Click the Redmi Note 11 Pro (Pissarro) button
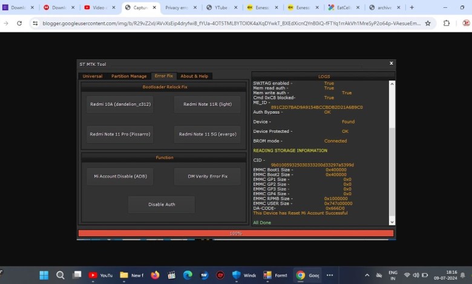This screenshot has width=472, height=284. click(x=120, y=134)
